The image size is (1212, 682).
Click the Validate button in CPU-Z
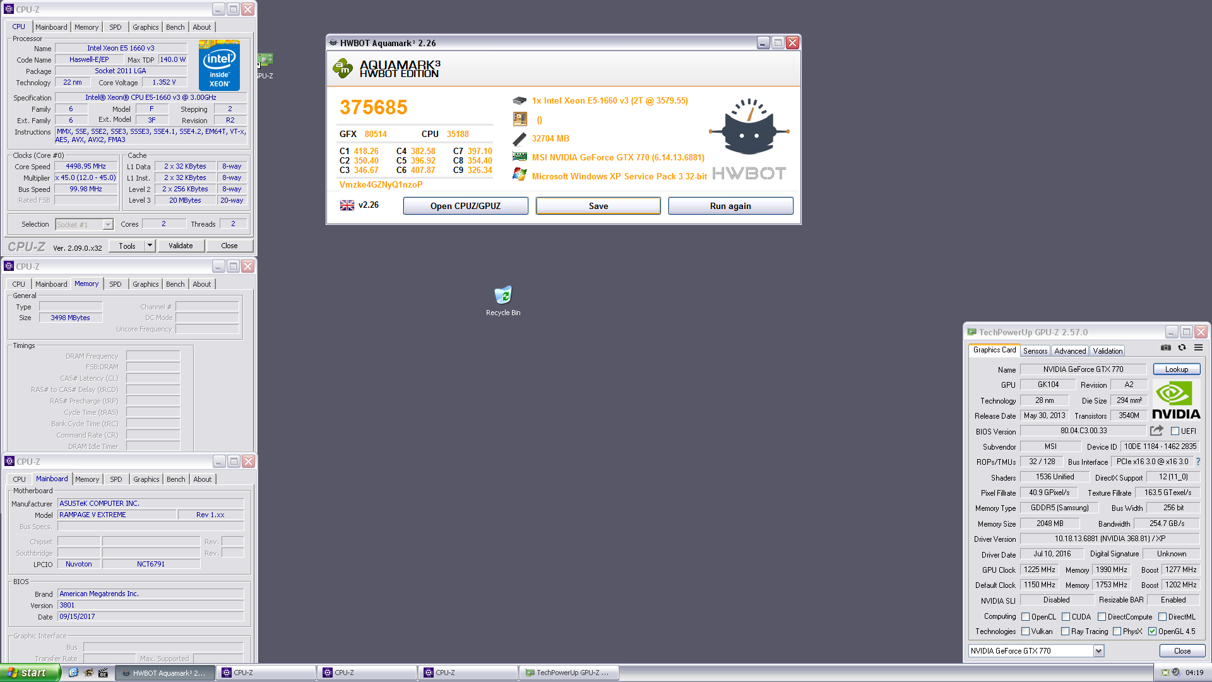181,246
